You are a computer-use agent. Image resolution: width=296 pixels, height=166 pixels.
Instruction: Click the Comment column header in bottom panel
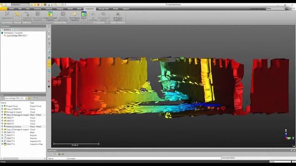[71, 159]
